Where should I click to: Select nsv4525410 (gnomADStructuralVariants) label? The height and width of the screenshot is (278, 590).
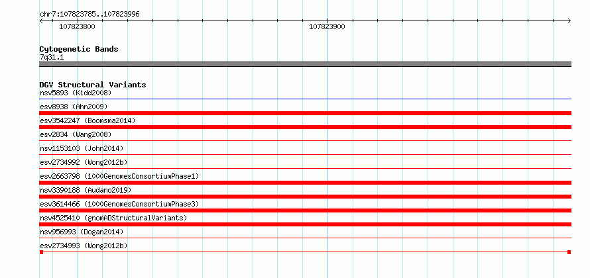click(x=113, y=218)
